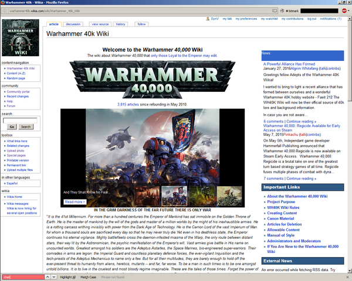
Task: Click 7 comments link
Action: tap(273, 179)
